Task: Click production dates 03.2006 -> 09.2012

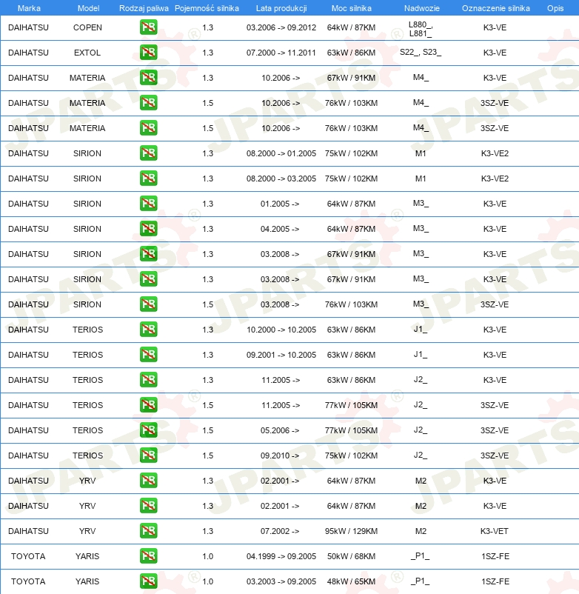Action: pyautogui.click(x=281, y=27)
